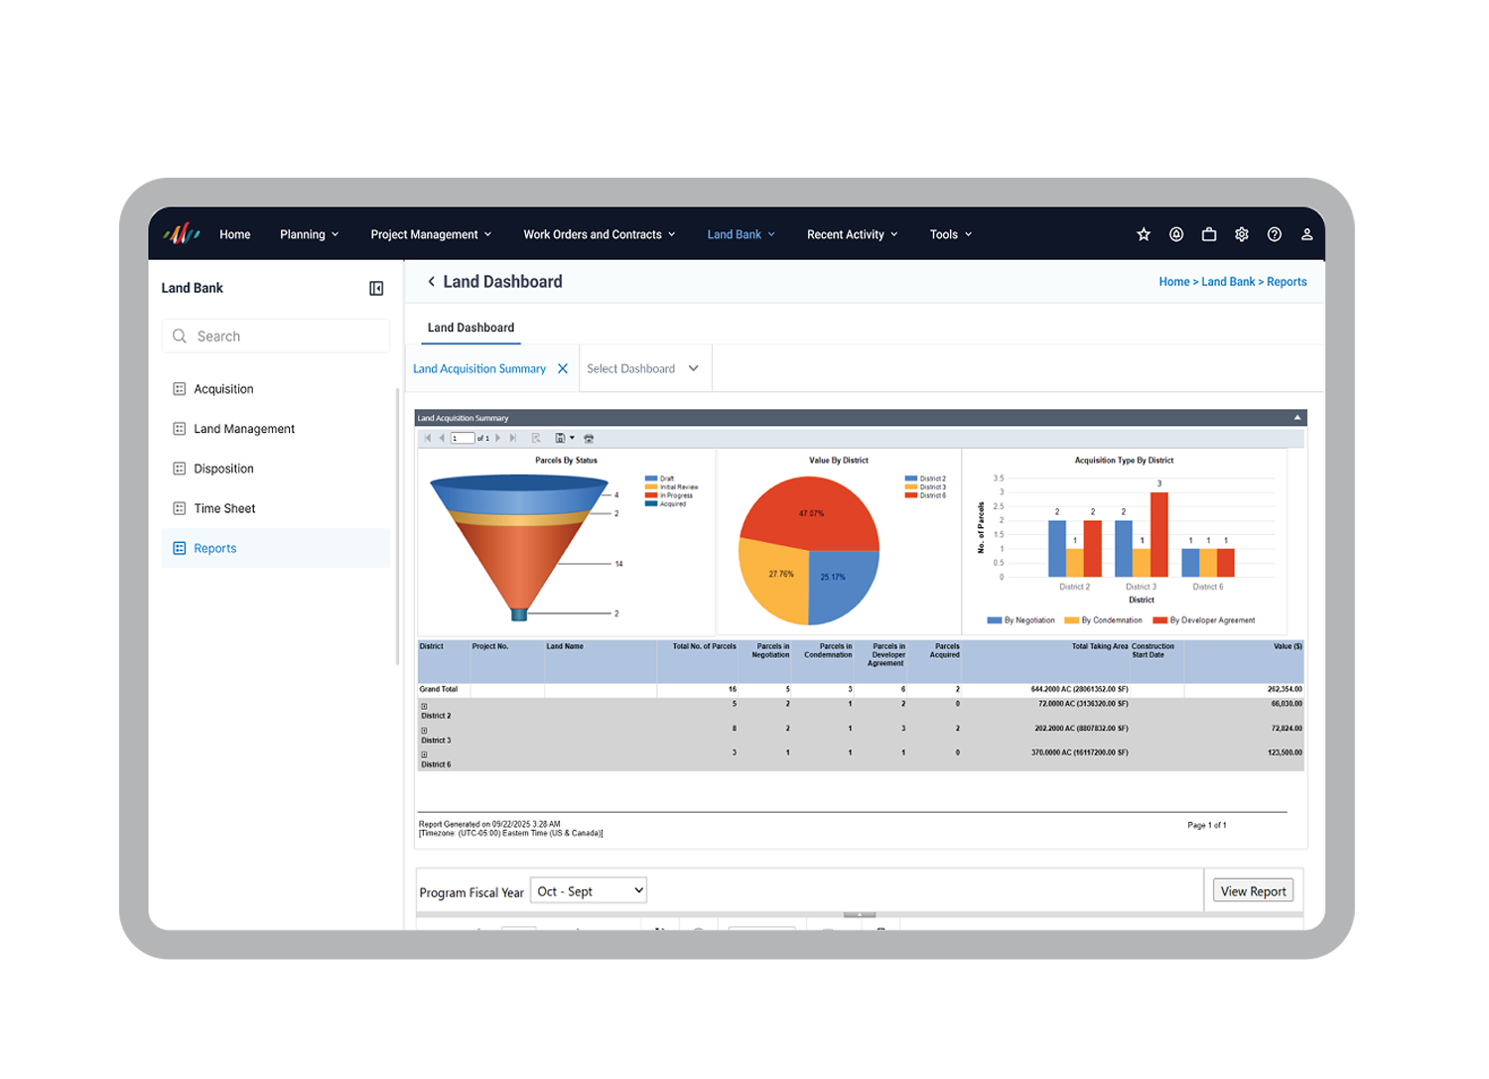Screen dimensions: 1489x1079
Task: Expand the District 3 row
Action: [x=424, y=731]
